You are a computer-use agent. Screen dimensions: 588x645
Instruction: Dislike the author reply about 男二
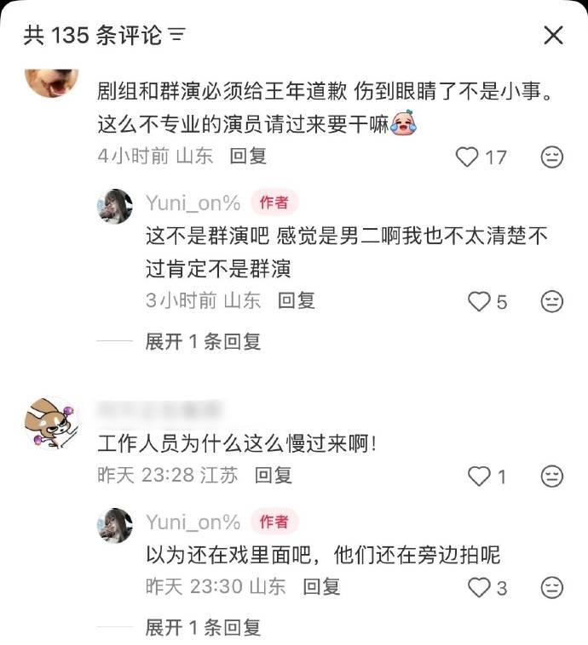(x=551, y=301)
